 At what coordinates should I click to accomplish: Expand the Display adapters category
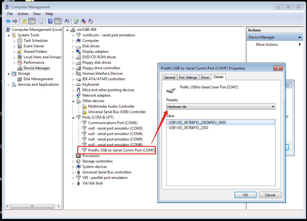tap(73, 52)
